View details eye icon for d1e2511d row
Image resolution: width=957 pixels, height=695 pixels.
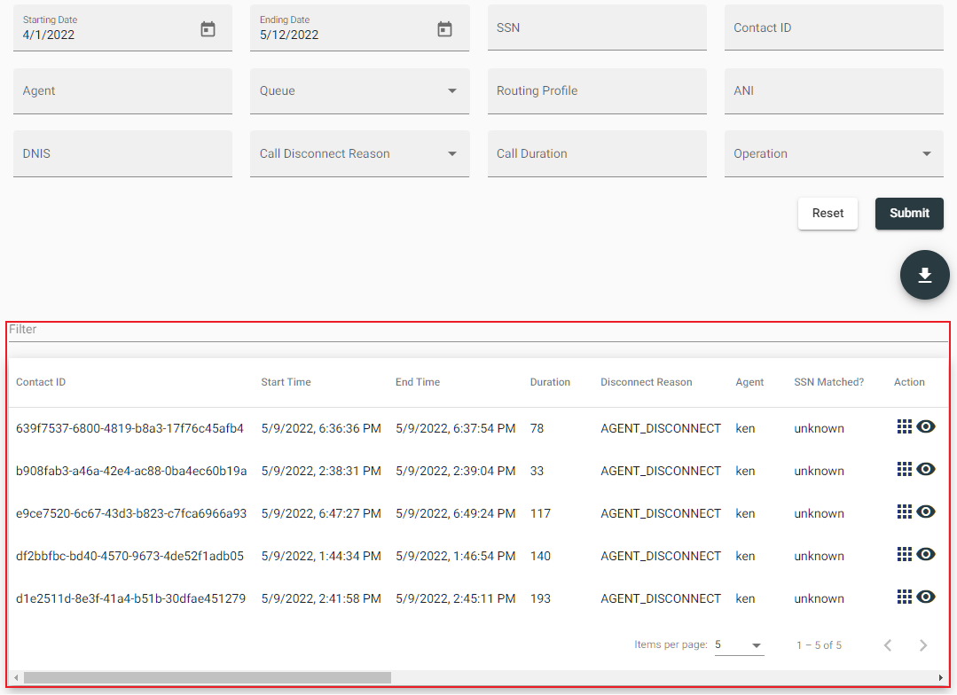tap(926, 597)
